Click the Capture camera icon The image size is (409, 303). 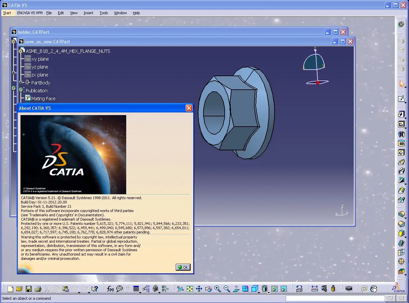[x=349, y=289]
